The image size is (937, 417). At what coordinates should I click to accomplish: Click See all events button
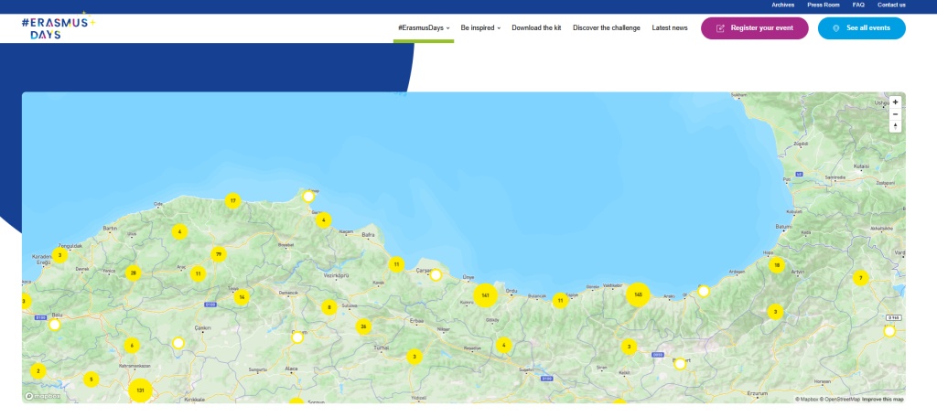tap(861, 28)
